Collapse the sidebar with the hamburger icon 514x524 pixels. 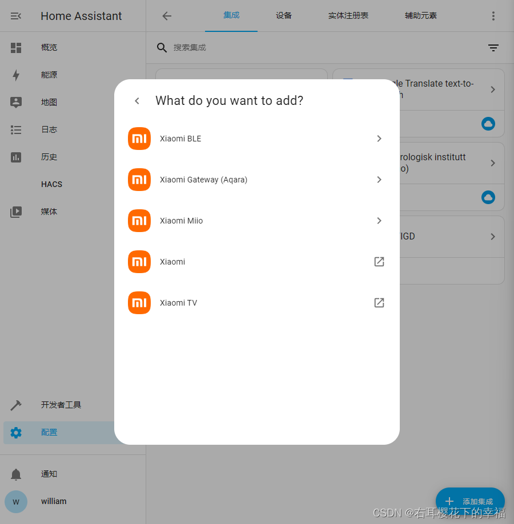coord(16,16)
